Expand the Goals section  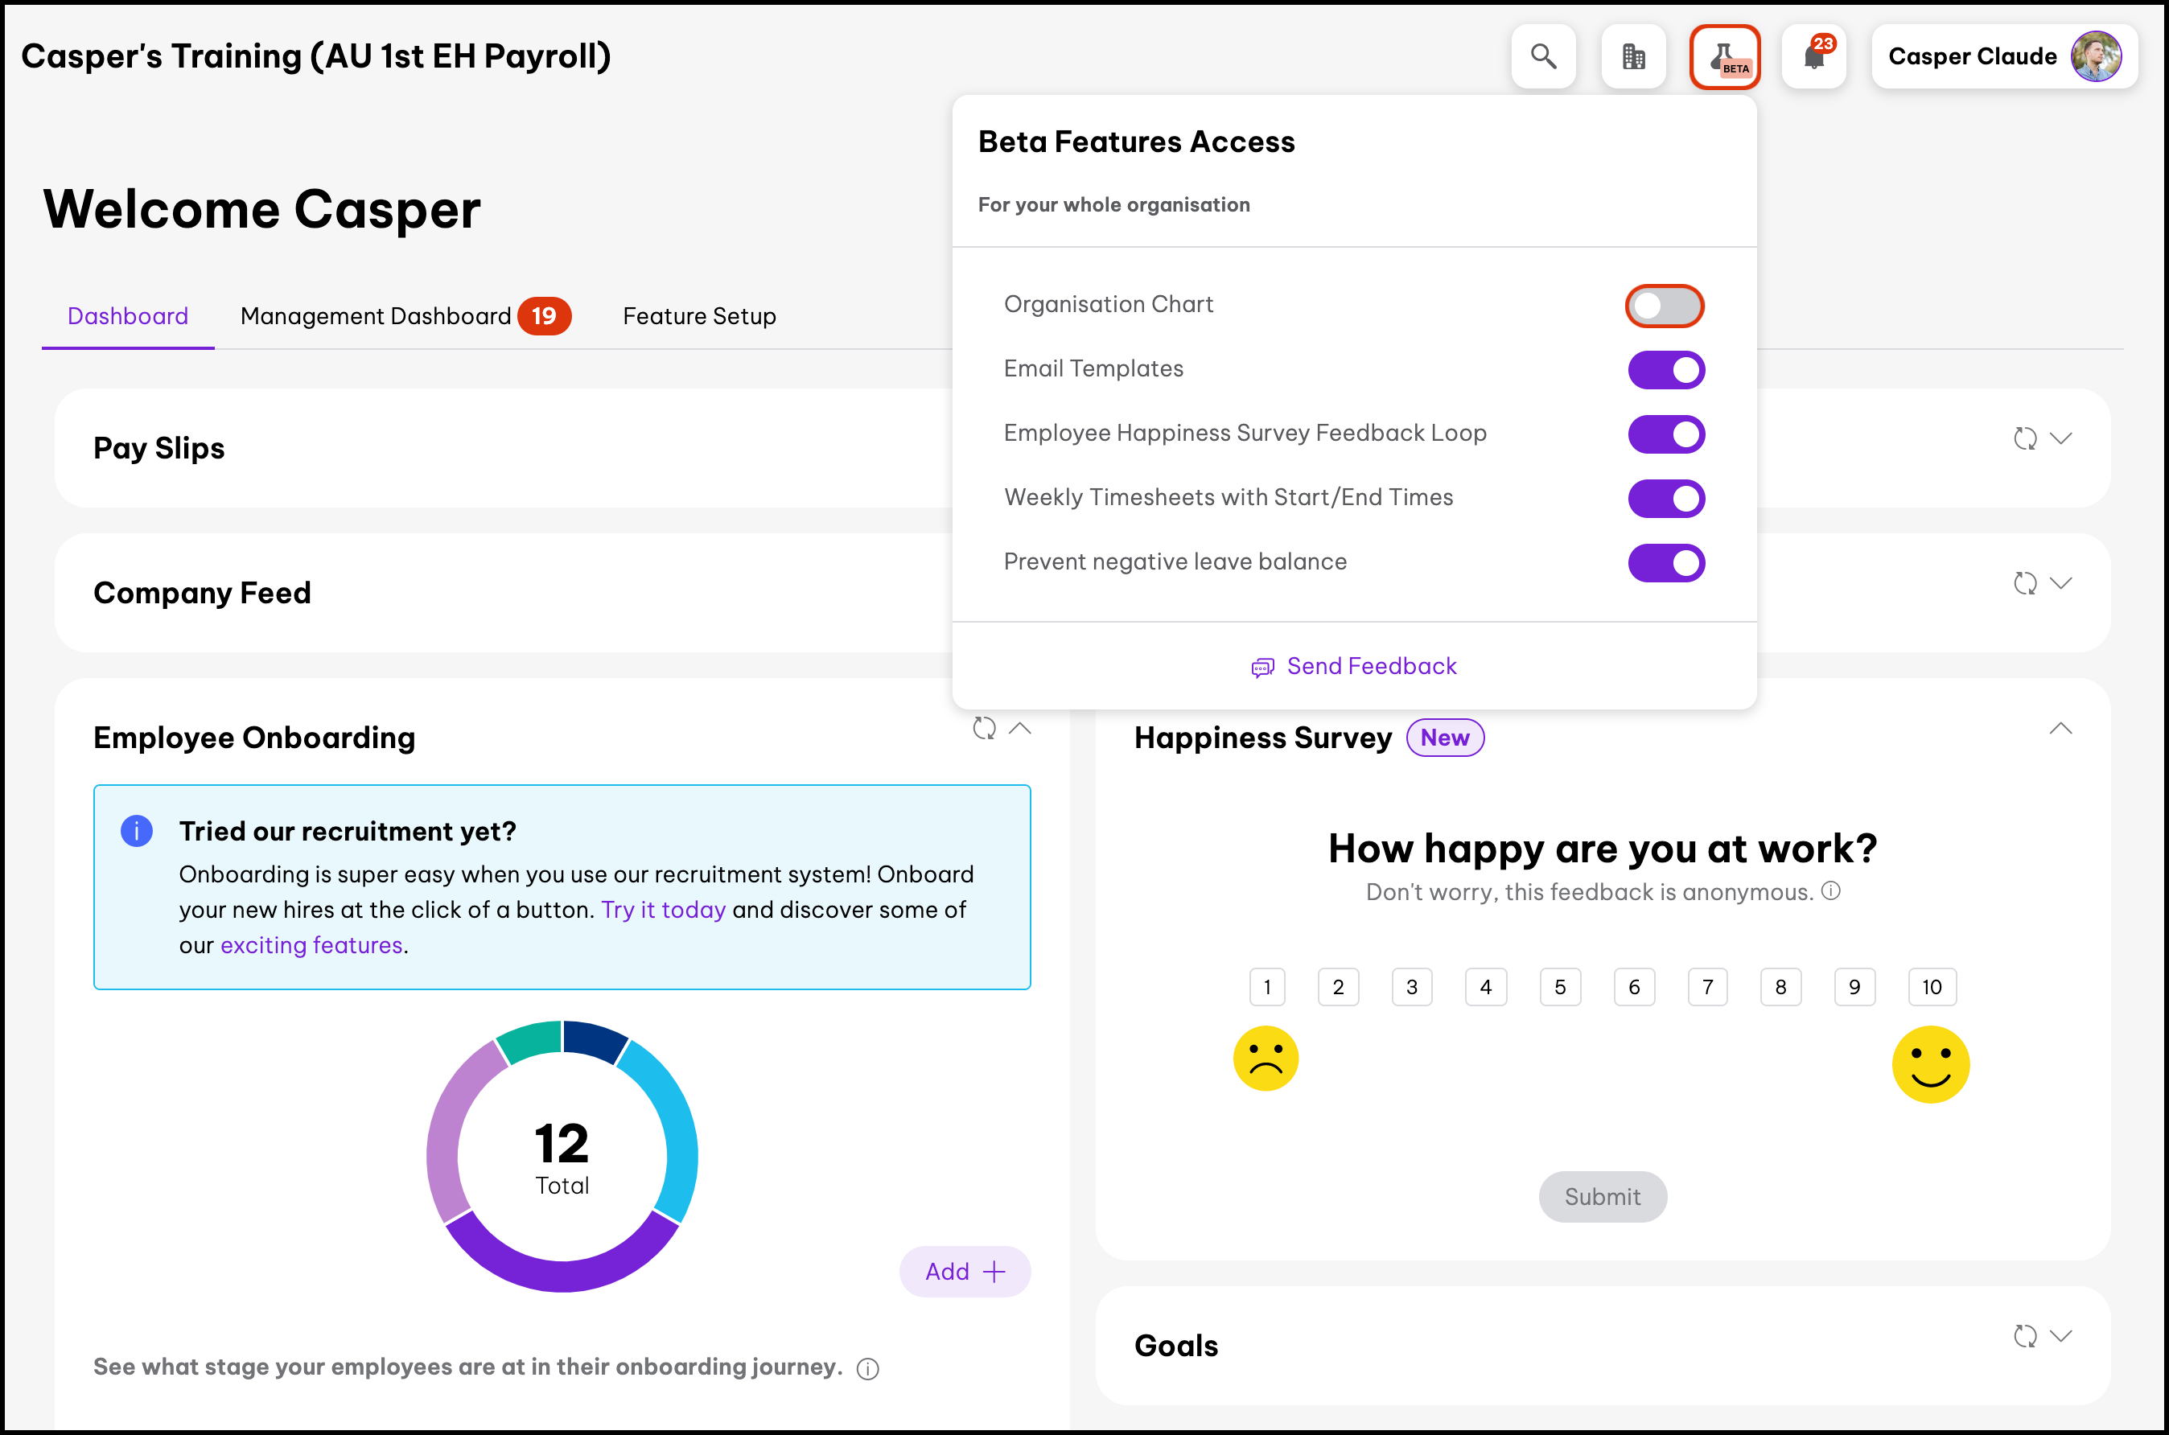(2061, 1336)
